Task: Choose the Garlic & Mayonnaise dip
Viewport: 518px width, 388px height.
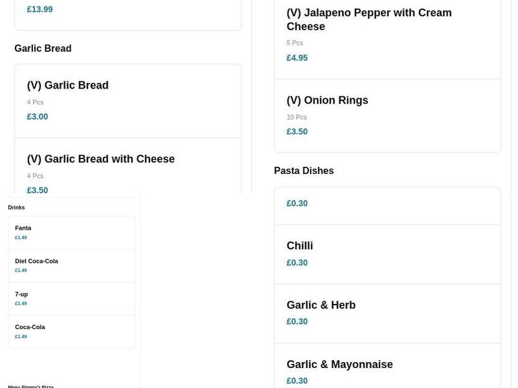Action: point(339,364)
